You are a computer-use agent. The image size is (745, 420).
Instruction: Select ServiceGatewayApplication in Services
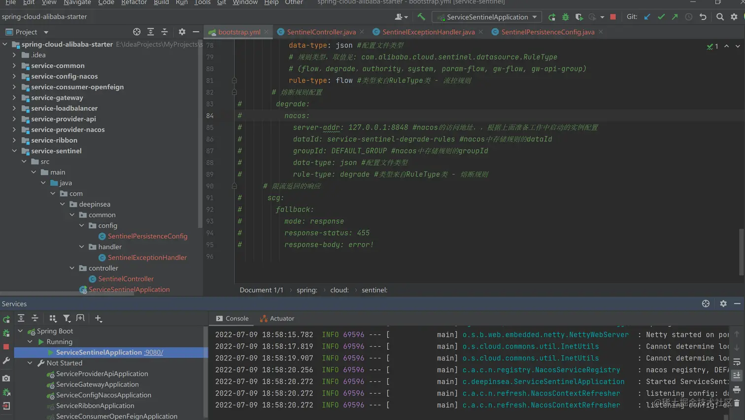97,384
